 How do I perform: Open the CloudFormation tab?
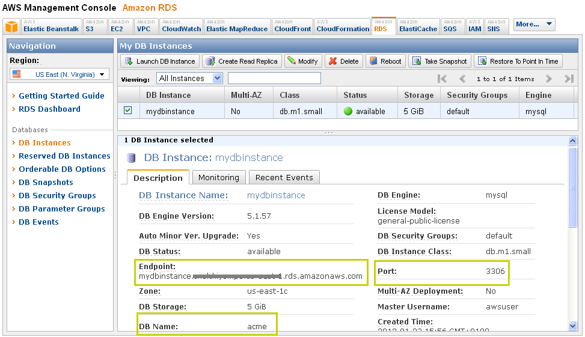(343, 26)
